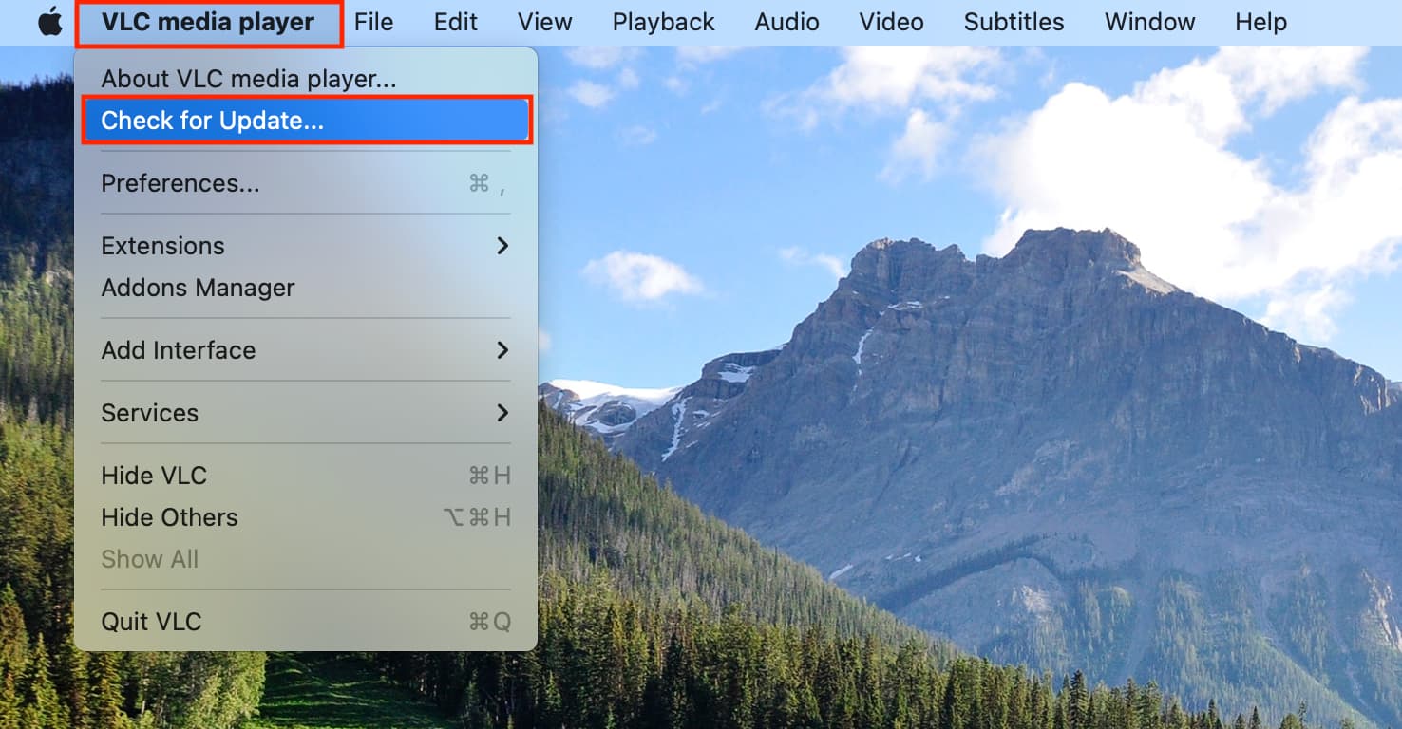This screenshot has width=1402, height=729.
Task: Open the Video menu
Action: pyautogui.click(x=891, y=22)
